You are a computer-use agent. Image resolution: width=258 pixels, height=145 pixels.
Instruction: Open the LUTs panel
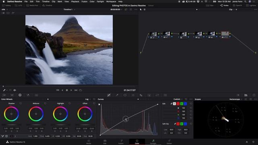[x=19, y=5]
